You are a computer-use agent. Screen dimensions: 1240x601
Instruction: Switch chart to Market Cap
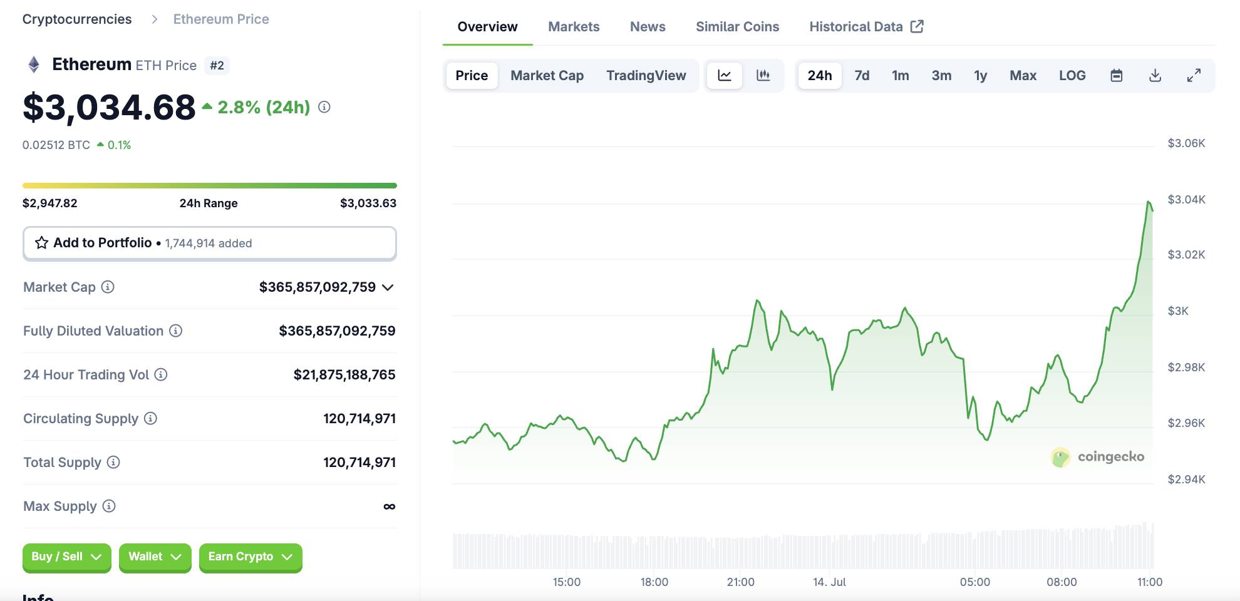(x=547, y=76)
